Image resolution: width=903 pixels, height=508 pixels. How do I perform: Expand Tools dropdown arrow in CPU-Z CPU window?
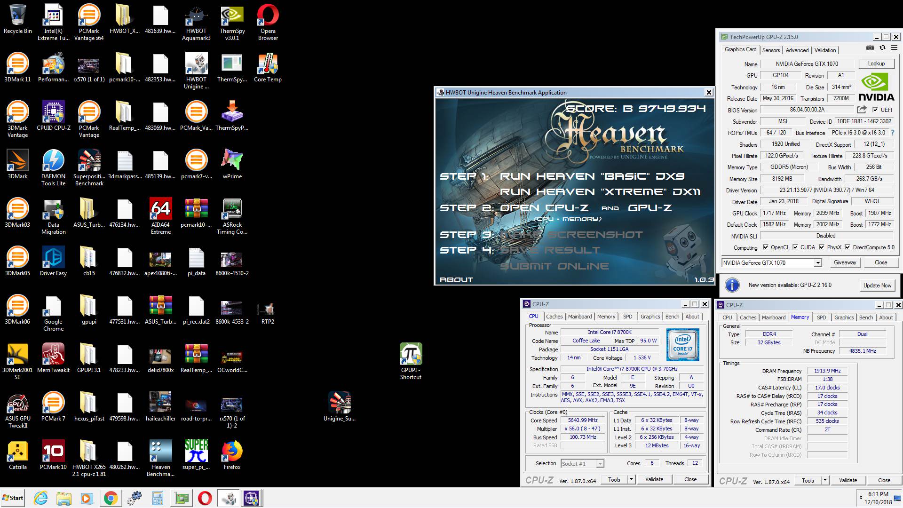coord(631,479)
